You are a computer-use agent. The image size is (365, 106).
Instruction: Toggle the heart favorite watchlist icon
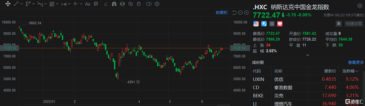point(280,24)
